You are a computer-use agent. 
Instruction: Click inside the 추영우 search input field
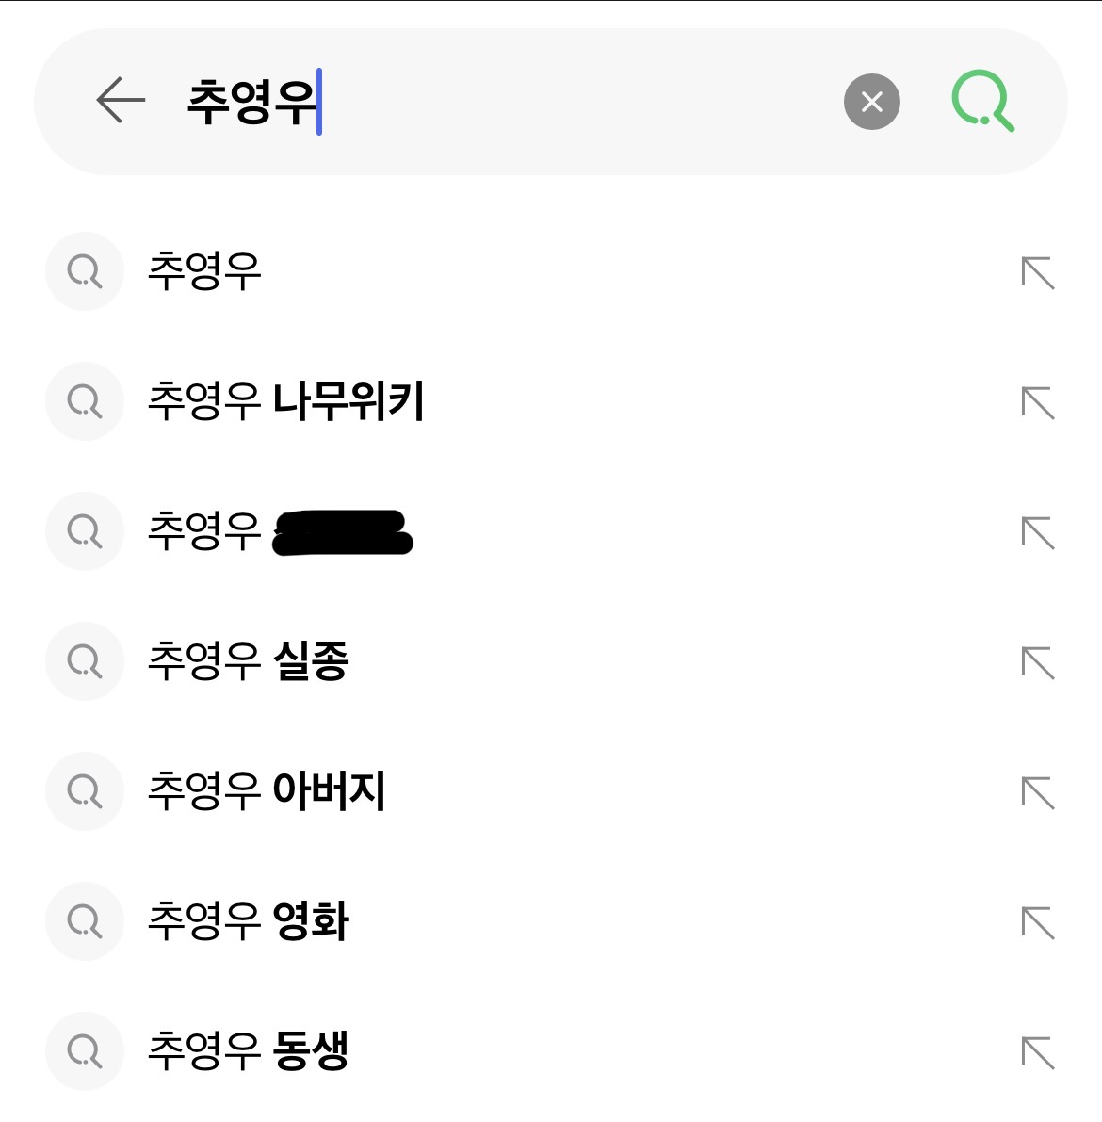[x=565, y=102]
